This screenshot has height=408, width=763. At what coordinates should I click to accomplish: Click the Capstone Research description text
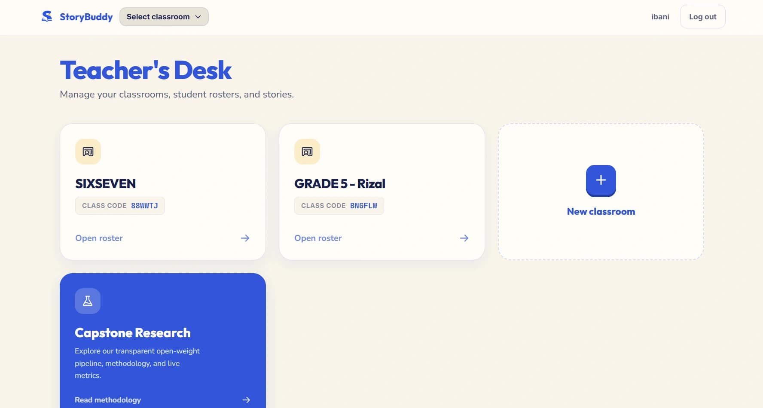137,363
